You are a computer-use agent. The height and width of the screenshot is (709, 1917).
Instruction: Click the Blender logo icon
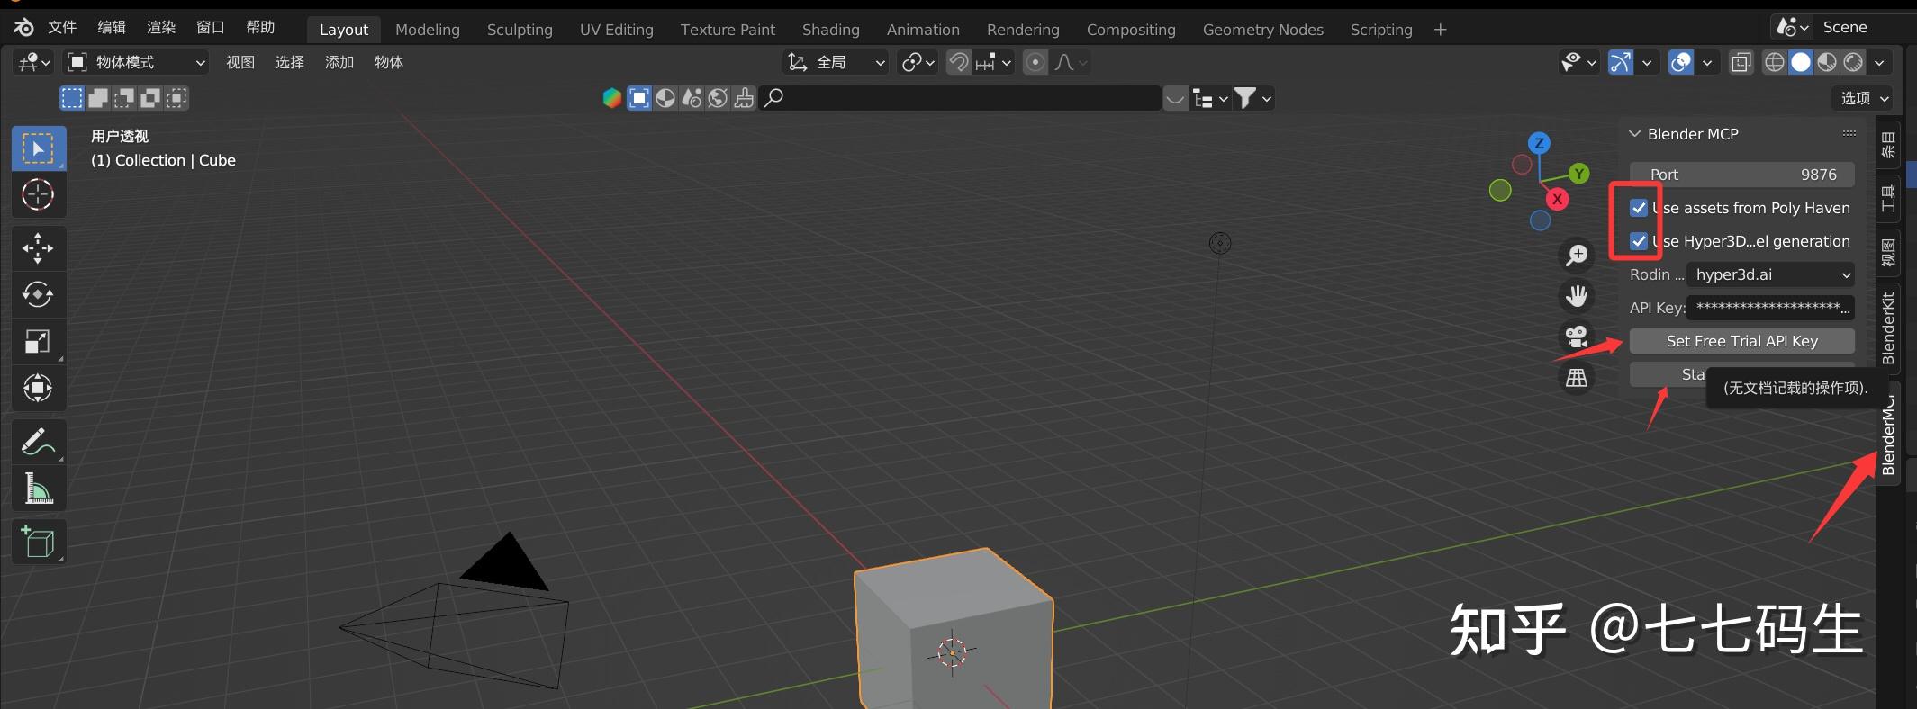23,27
